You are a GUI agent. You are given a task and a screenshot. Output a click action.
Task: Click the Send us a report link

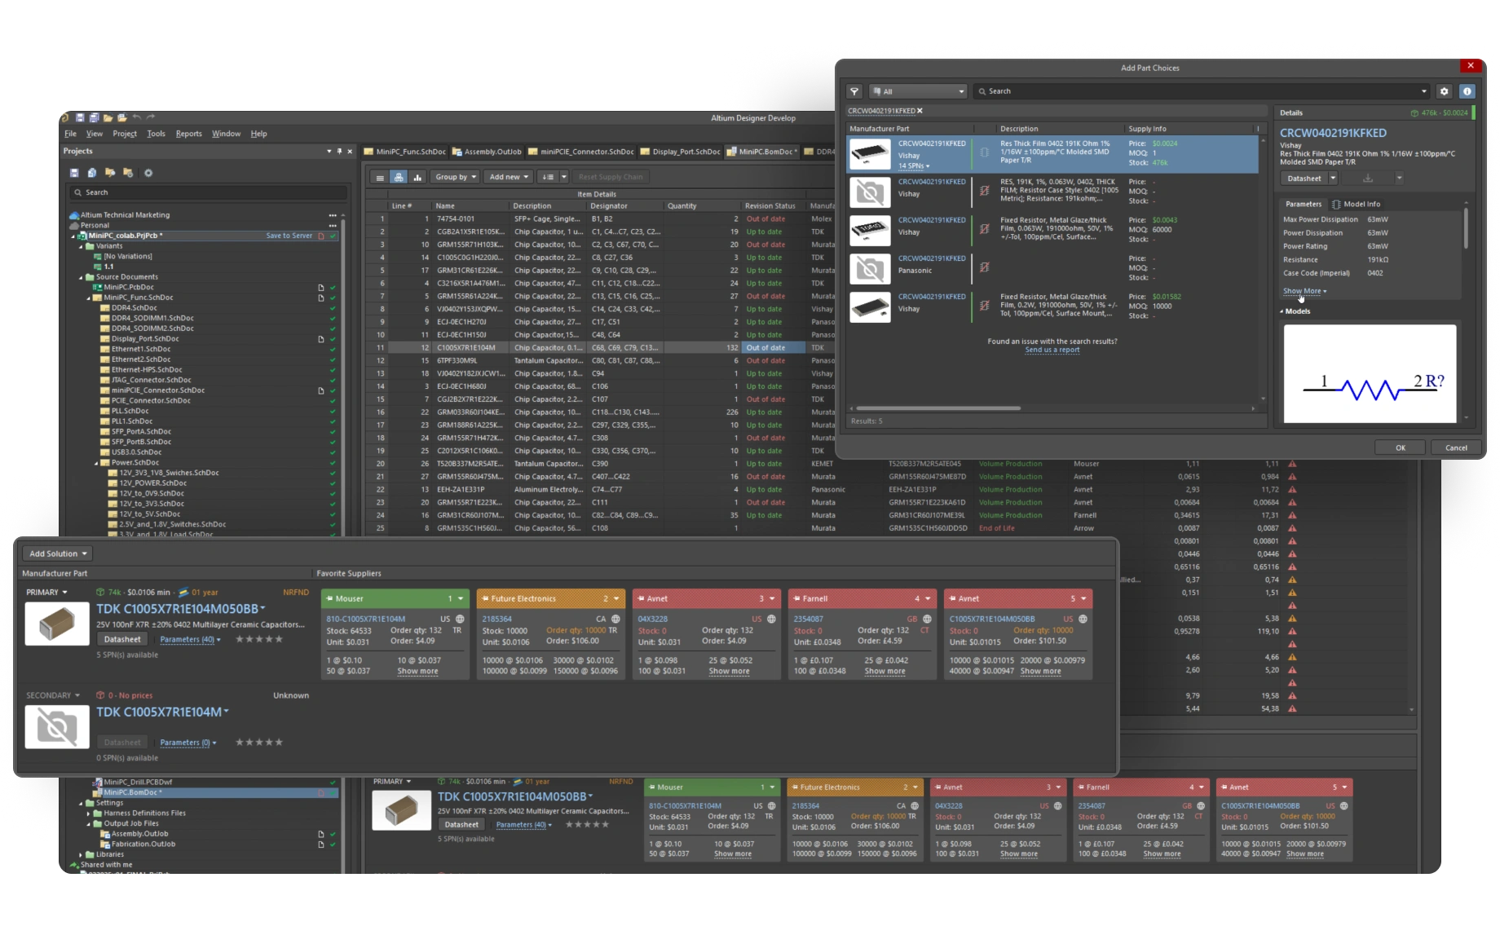pos(1052,350)
